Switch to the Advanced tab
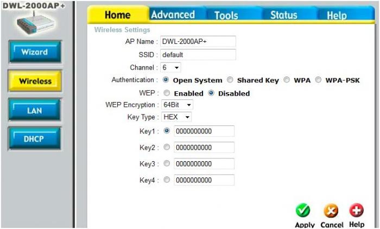This screenshot has height=229, width=380. click(173, 15)
